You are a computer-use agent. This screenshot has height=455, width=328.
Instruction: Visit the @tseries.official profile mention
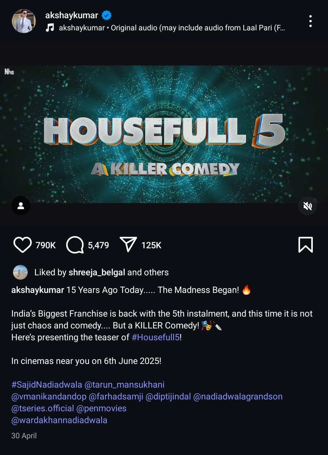pyautogui.click(x=43, y=408)
